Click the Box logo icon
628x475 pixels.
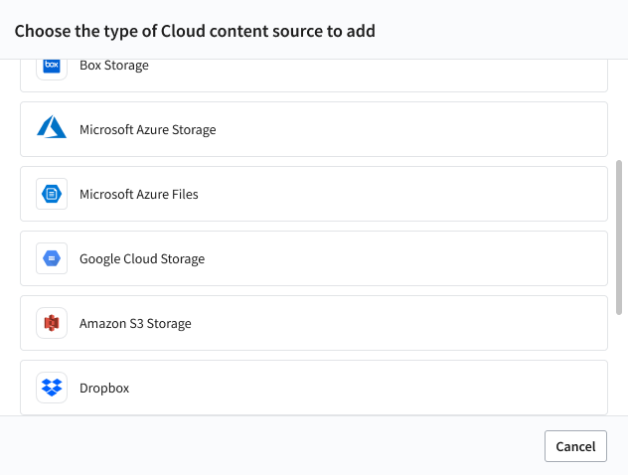[x=52, y=67]
